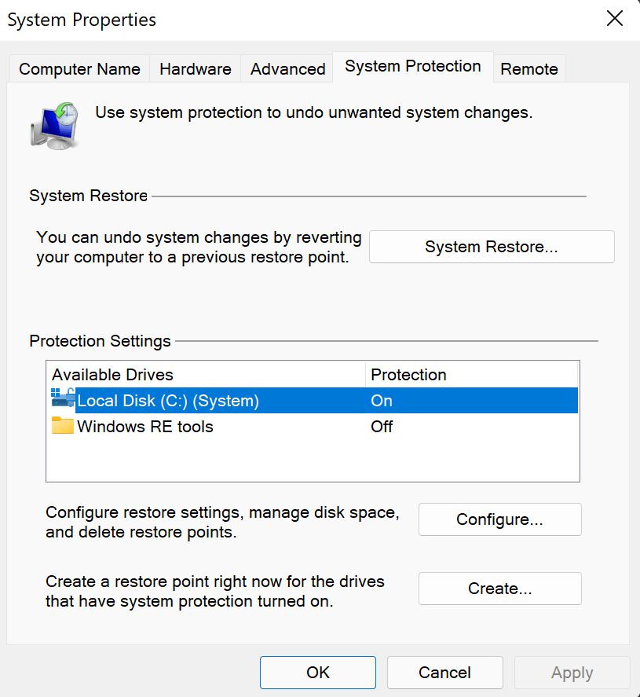Close the System Properties window
The width and height of the screenshot is (640, 697).
pyautogui.click(x=615, y=19)
